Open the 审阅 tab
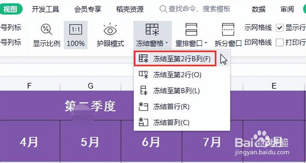 pos(287,9)
